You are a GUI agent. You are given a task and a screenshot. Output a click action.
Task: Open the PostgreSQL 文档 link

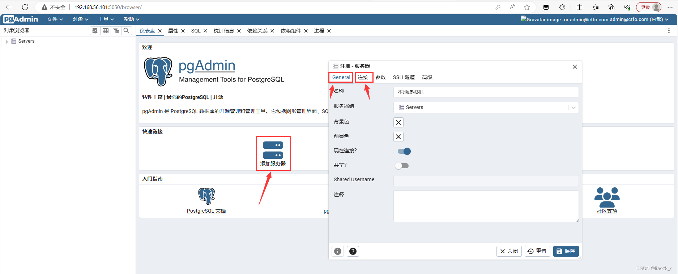206,211
